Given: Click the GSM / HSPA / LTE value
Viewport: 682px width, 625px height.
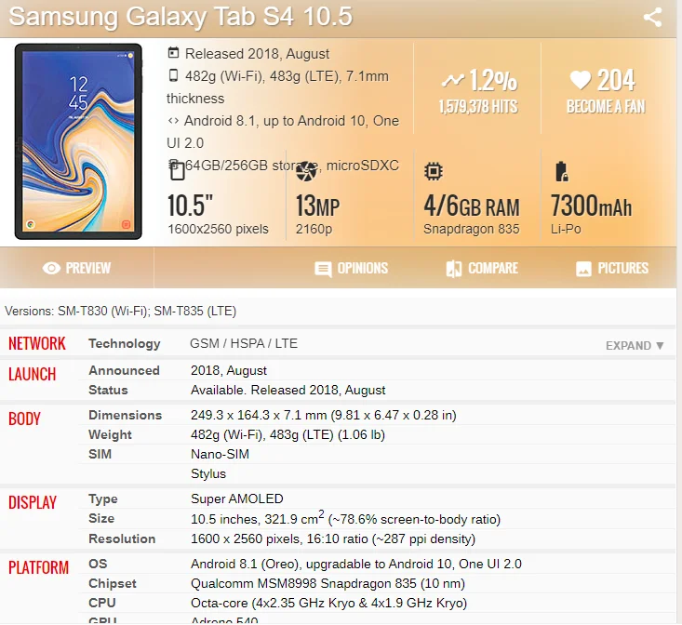Looking at the screenshot, I should [244, 343].
